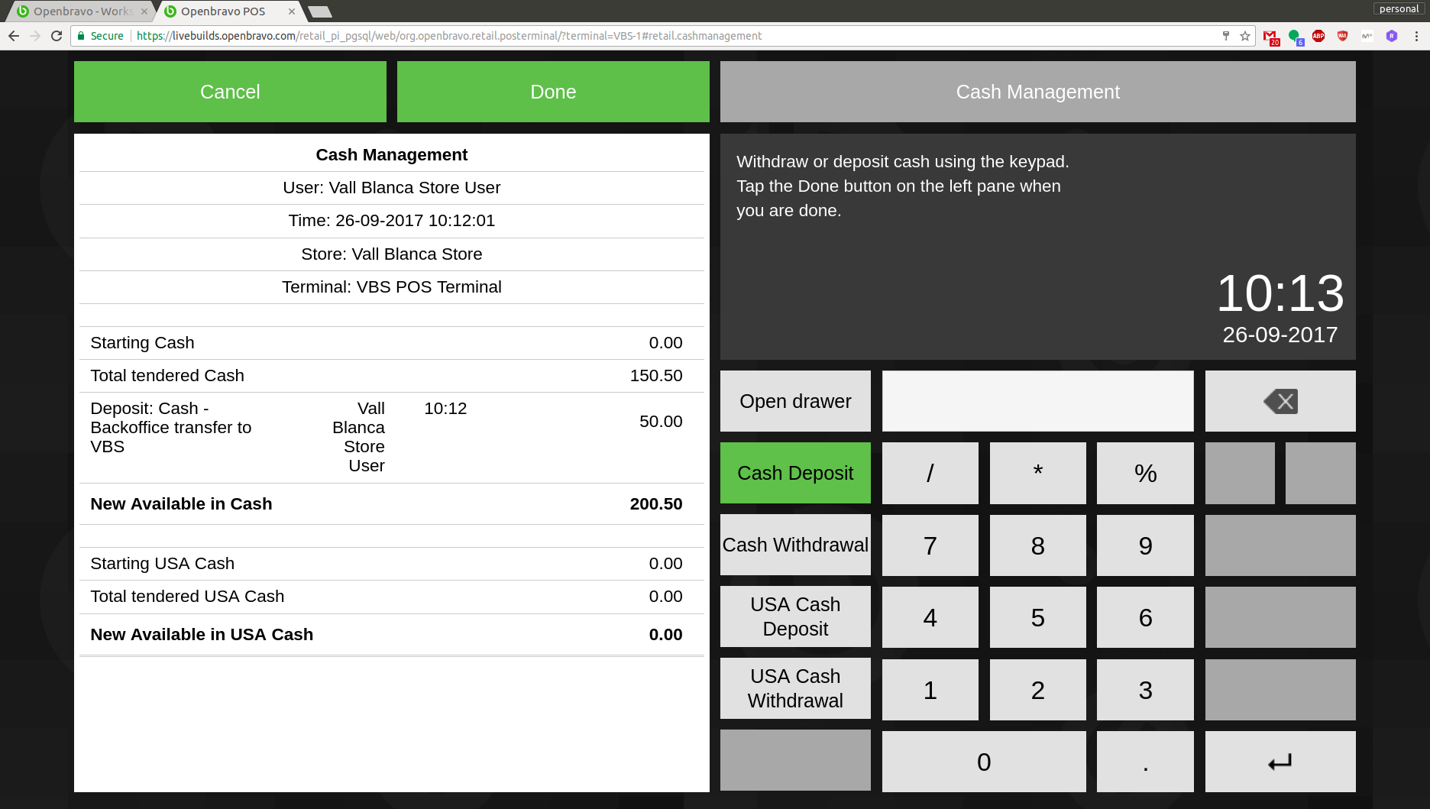This screenshot has height=809, width=1430.
Task: Tap the multiply asterisk key
Action: (x=1037, y=473)
